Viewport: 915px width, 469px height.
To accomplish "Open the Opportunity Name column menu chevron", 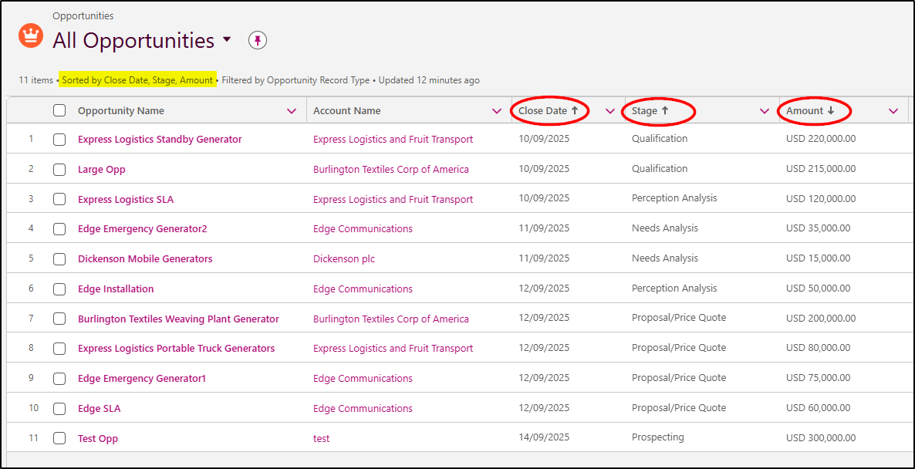I will point(292,111).
